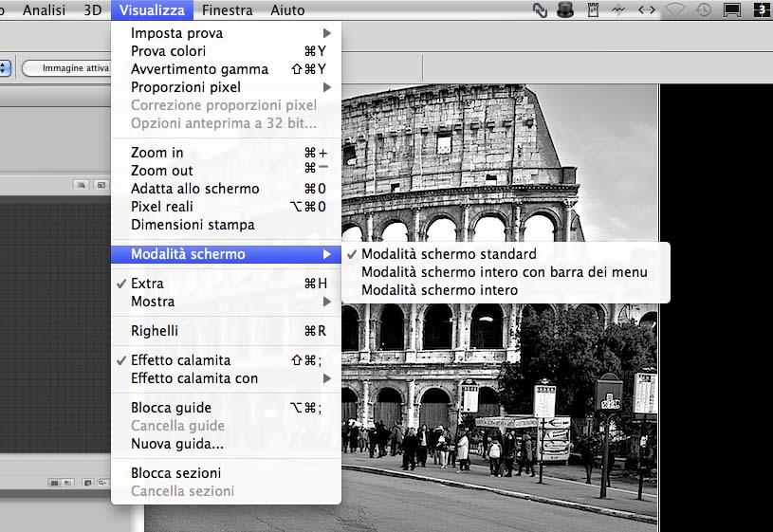Choose Pixel reali

pos(227,207)
